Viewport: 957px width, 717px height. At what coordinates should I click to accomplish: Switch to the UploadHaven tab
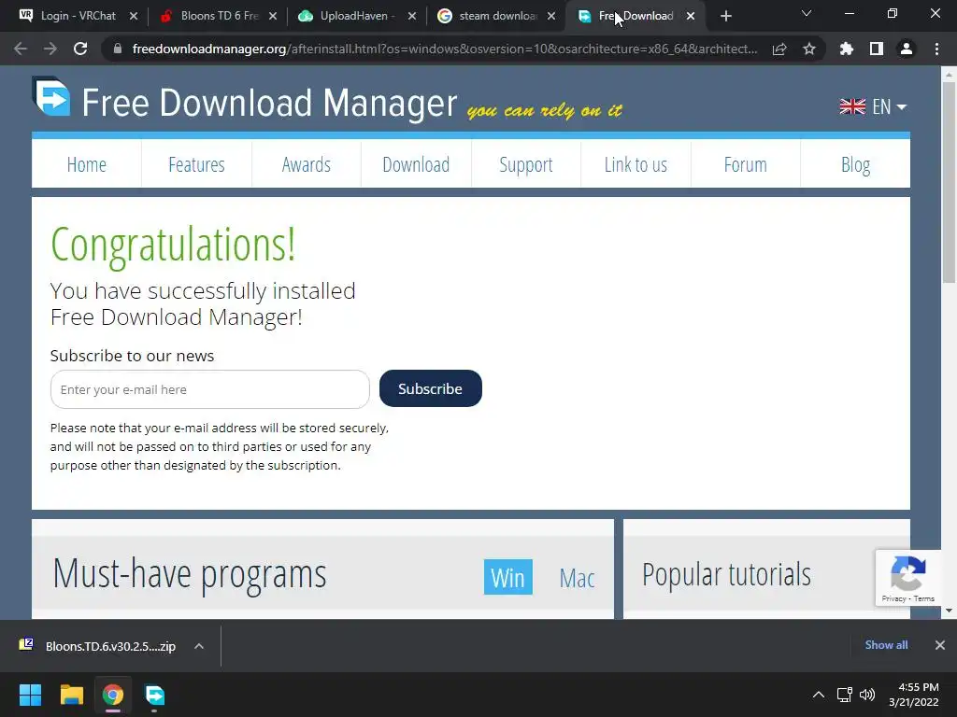click(x=358, y=16)
